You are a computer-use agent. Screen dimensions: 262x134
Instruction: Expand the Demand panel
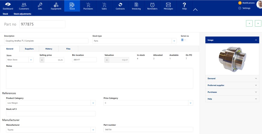[232, 78]
